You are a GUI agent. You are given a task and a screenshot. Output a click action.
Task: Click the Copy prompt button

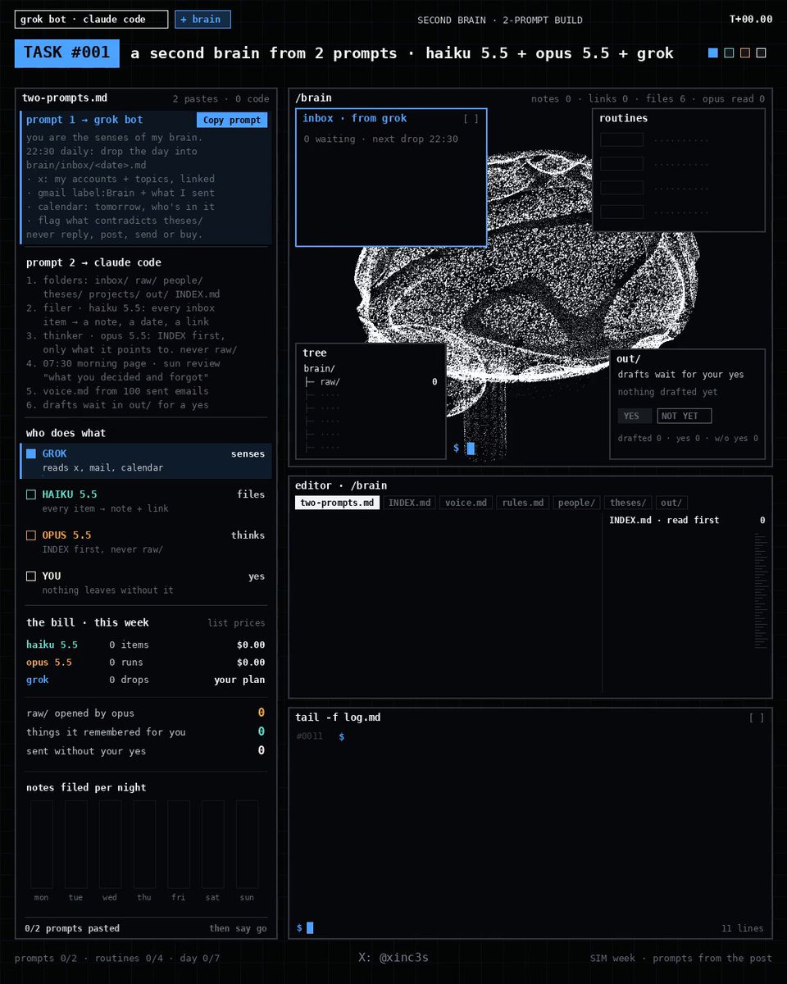(232, 121)
